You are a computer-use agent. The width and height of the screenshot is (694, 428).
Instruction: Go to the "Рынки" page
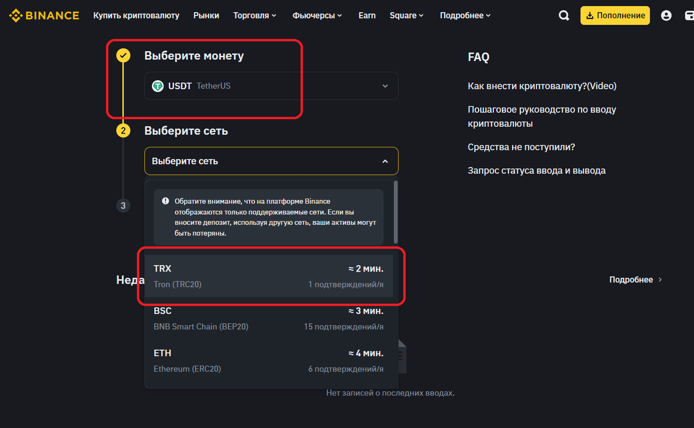(x=206, y=15)
